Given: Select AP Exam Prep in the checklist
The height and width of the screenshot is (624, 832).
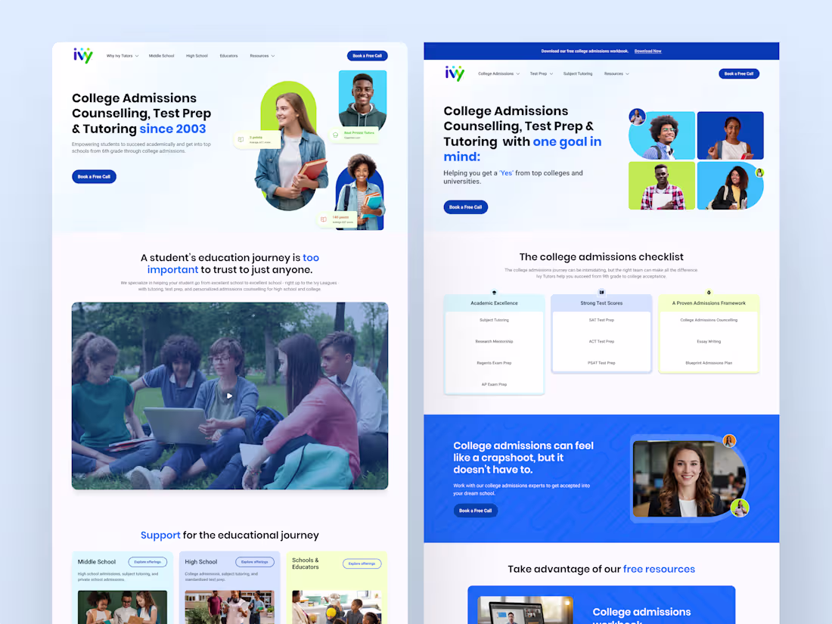Looking at the screenshot, I should (494, 384).
